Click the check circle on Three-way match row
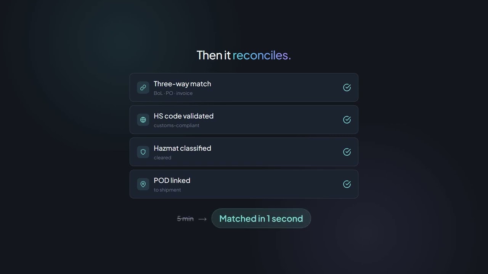The image size is (488, 274). 347,88
